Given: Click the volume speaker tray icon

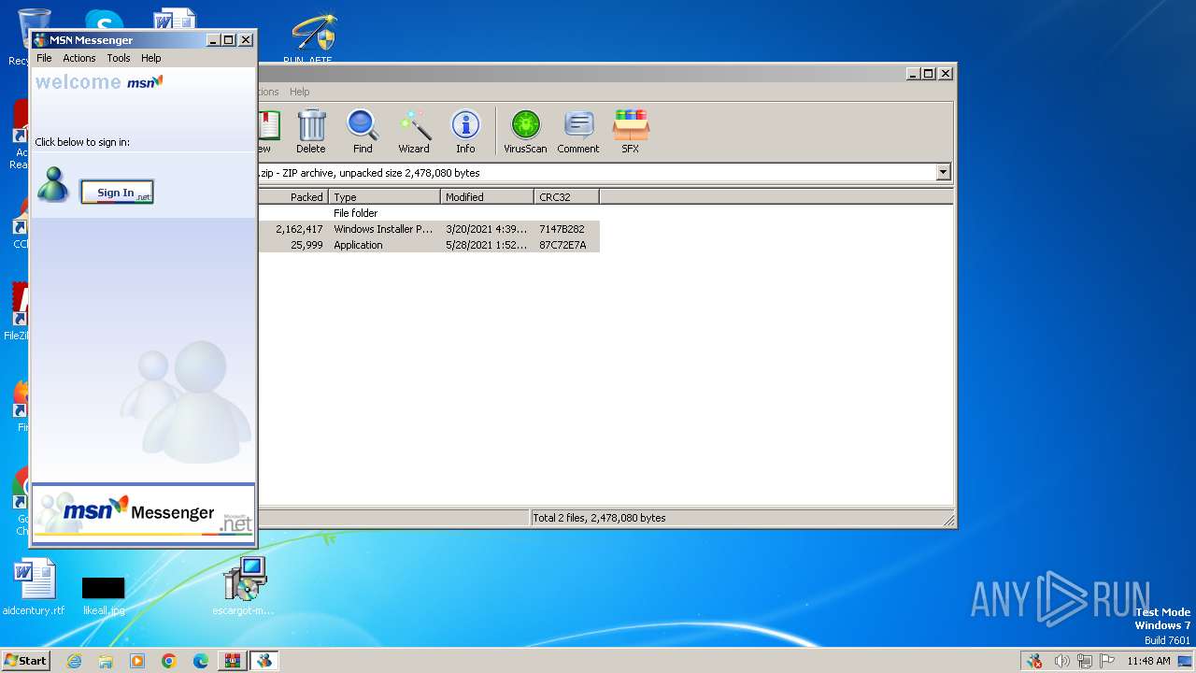Looking at the screenshot, I should pyautogui.click(x=1061, y=661).
